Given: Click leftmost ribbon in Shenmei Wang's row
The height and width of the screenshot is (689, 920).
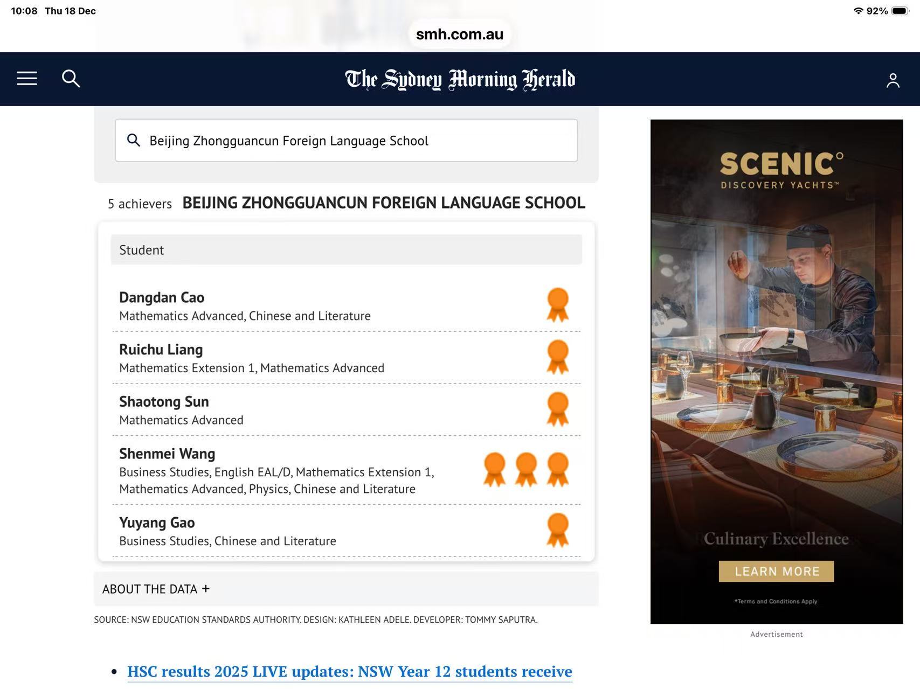Looking at the screenshot, I should point(494,469).
